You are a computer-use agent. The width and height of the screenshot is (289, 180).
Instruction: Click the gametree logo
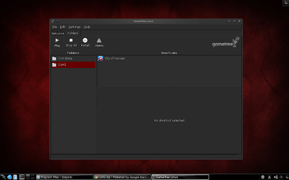226,42
